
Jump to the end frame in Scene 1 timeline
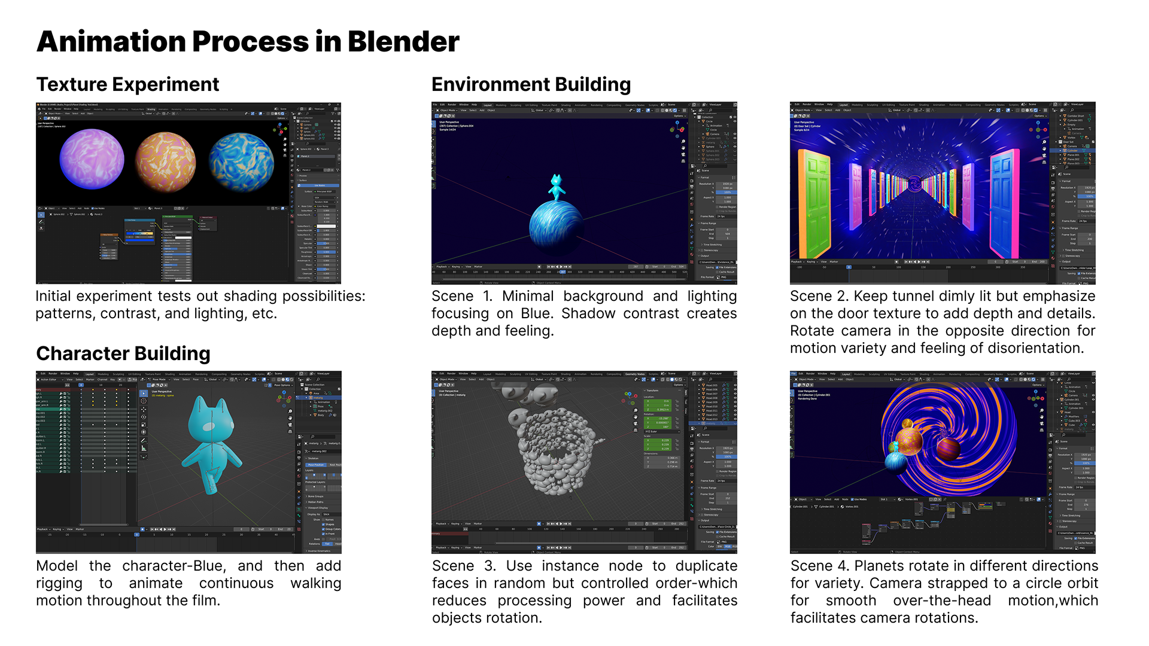[570, 267]
